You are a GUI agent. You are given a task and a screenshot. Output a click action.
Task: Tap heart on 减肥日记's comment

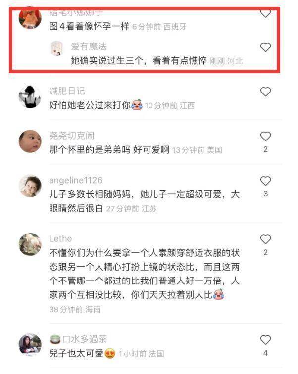pyautogui.click(x=265, y=92)
